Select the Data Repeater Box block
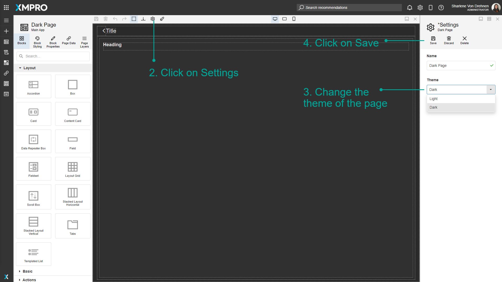The width and height of the screenshot is (502, 282). tap(33, 141)
